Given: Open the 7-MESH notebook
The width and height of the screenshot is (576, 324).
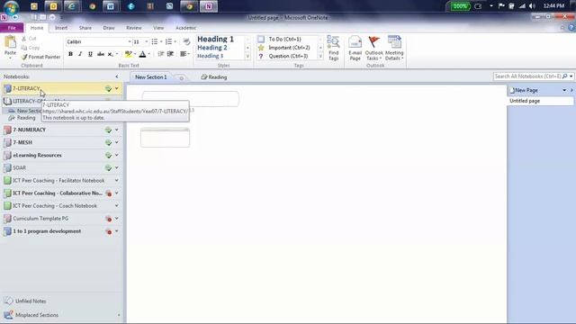Looking at the screenshot, I should pos(22,142).
